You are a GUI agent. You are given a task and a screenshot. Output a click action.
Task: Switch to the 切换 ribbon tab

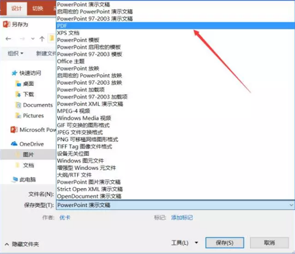point(38,8)
